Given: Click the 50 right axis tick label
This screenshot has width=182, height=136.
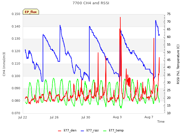Looking at the screenshot, I should pos(169,52).
